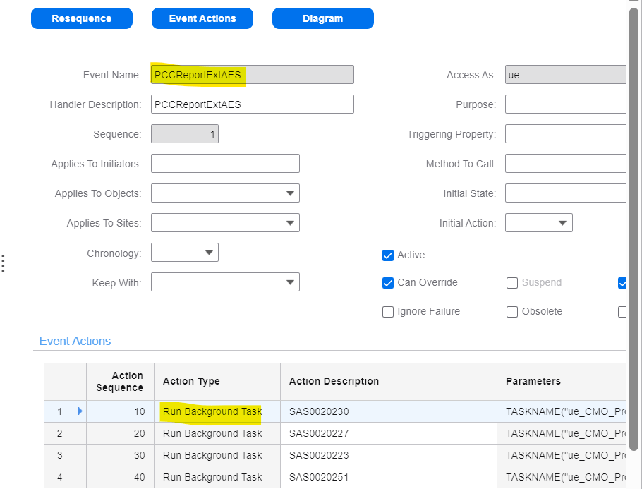642x489 pixels.
Task: Open the Initial Action dropdown
Action: [x=539, y=223]
